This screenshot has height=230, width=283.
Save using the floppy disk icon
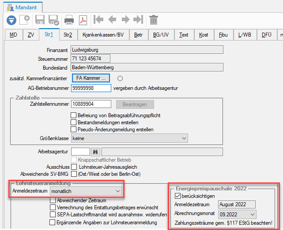[40, 20]
